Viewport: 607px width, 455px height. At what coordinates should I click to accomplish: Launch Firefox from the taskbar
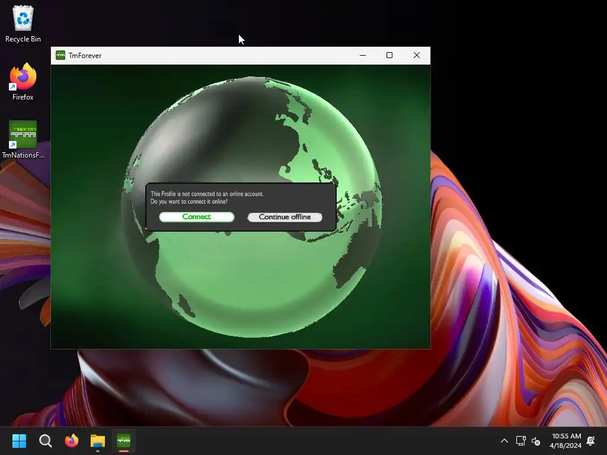point(72,441)
